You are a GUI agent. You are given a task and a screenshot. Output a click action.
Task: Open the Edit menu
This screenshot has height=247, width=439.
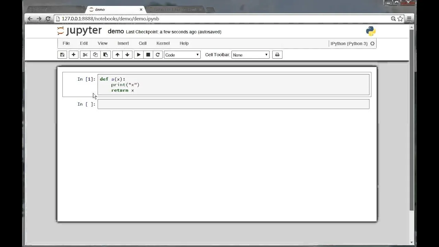[84, 43]
